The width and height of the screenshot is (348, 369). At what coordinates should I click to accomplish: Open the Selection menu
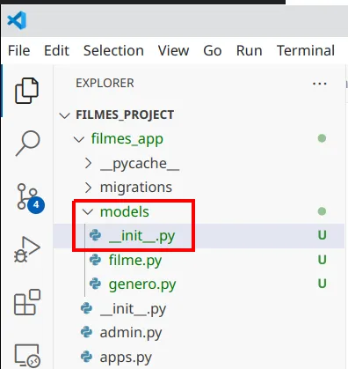tap(113, 50)
